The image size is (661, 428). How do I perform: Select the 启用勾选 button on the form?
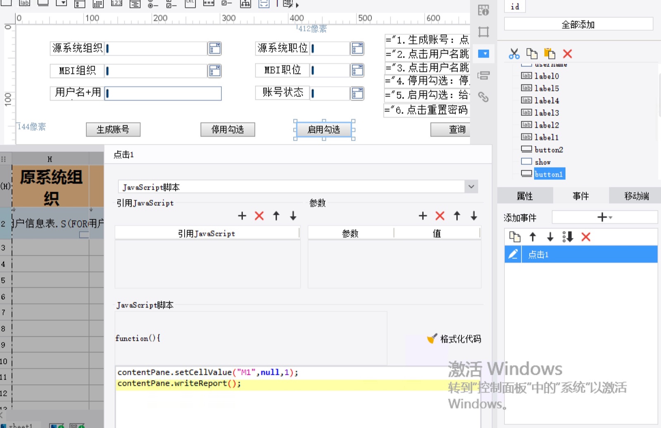[324, 129]
